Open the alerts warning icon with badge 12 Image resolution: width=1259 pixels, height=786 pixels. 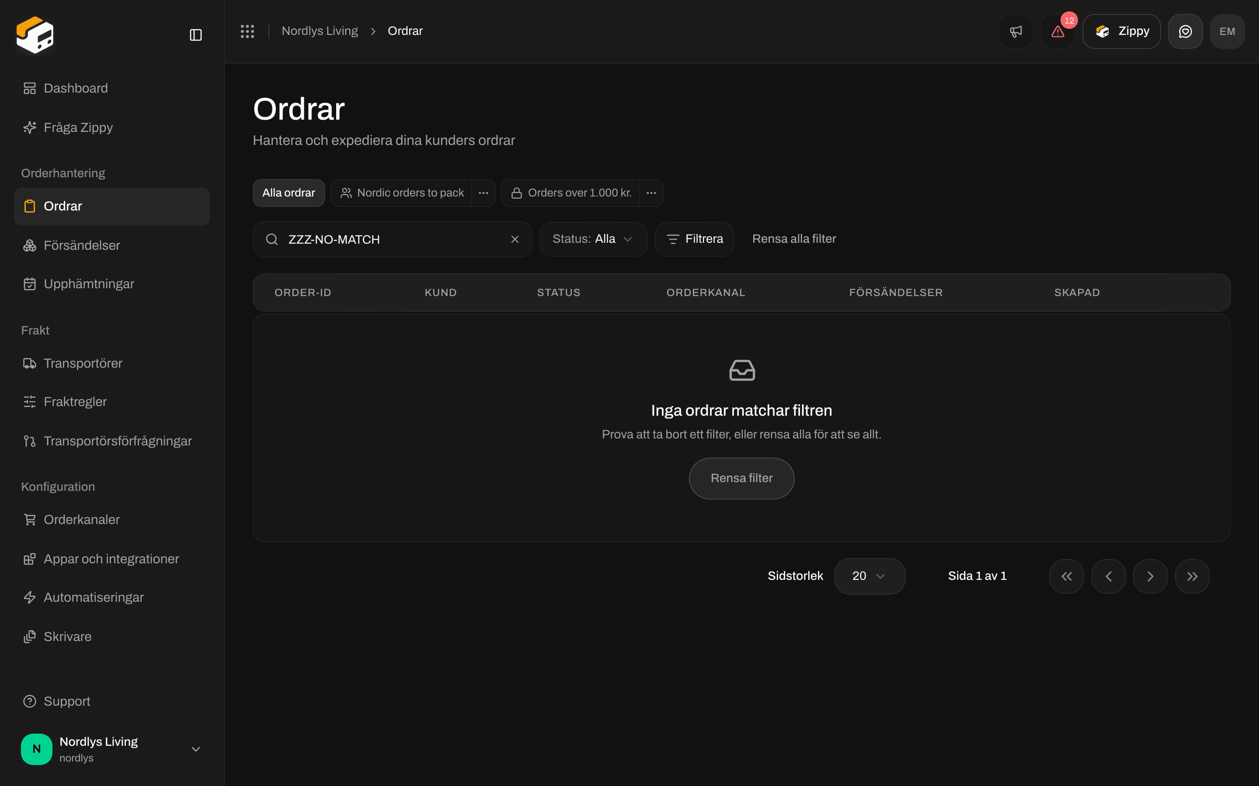click(1057, 31)
